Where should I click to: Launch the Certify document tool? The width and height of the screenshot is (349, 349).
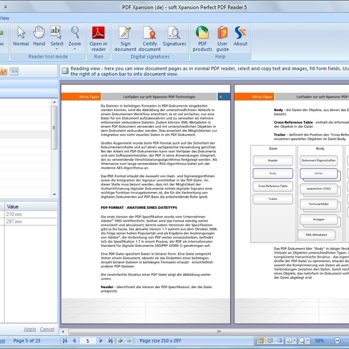coord(150,39)
